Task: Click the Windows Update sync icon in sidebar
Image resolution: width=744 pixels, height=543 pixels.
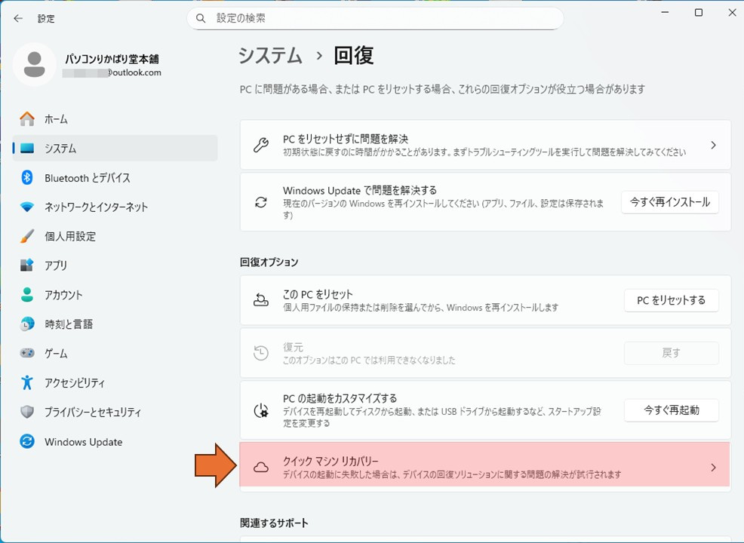Action: click(27, 442)
